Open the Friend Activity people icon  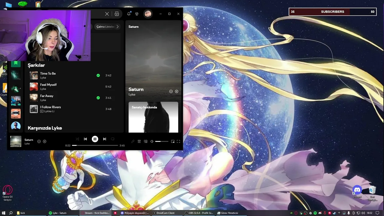137,14
